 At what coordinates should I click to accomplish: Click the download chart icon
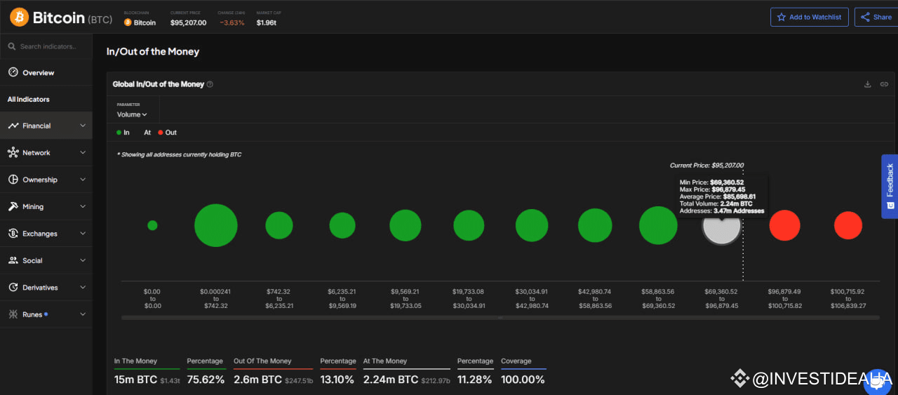coord(867,84)
